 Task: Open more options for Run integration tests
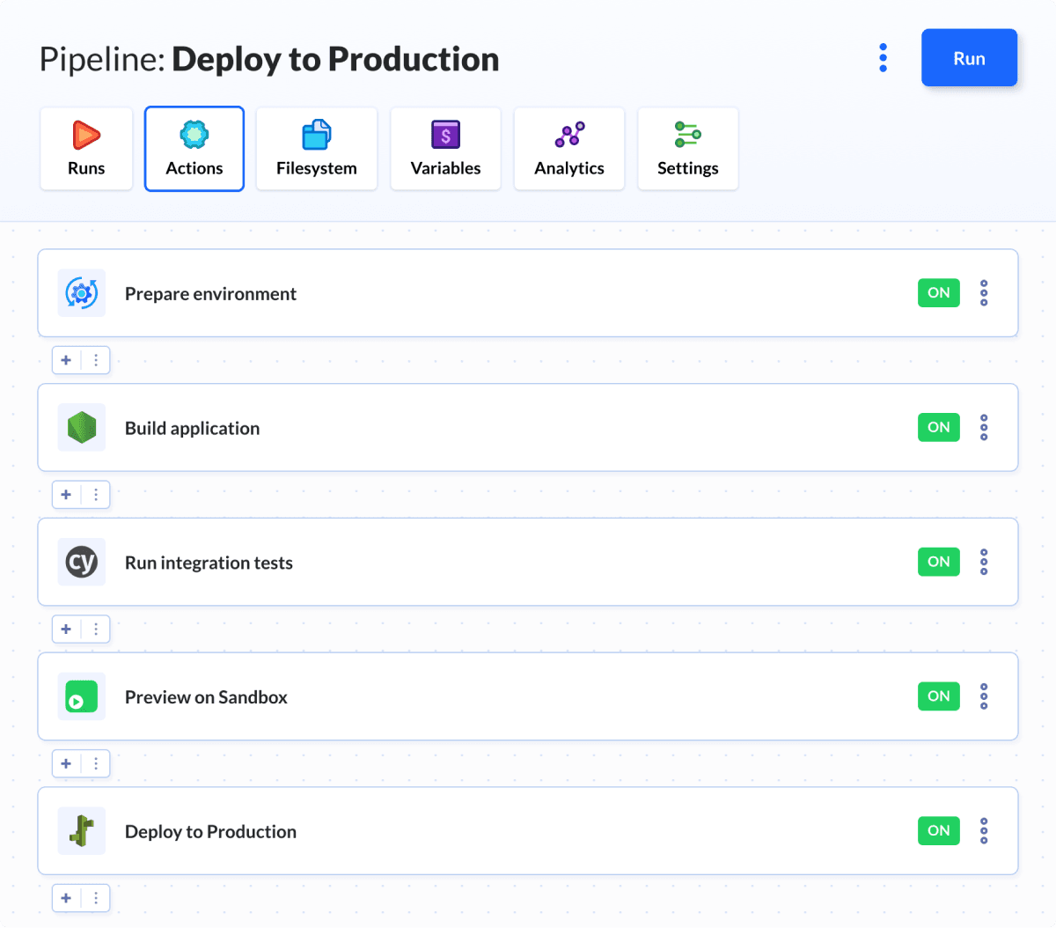tap(984, 562)
